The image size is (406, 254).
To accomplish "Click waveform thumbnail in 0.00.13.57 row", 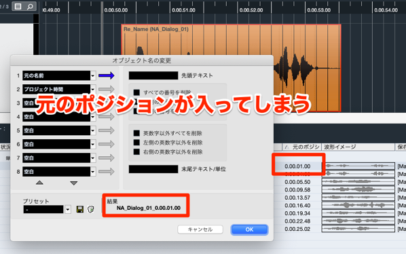I will pyautogui.click(x=358, y=198).
